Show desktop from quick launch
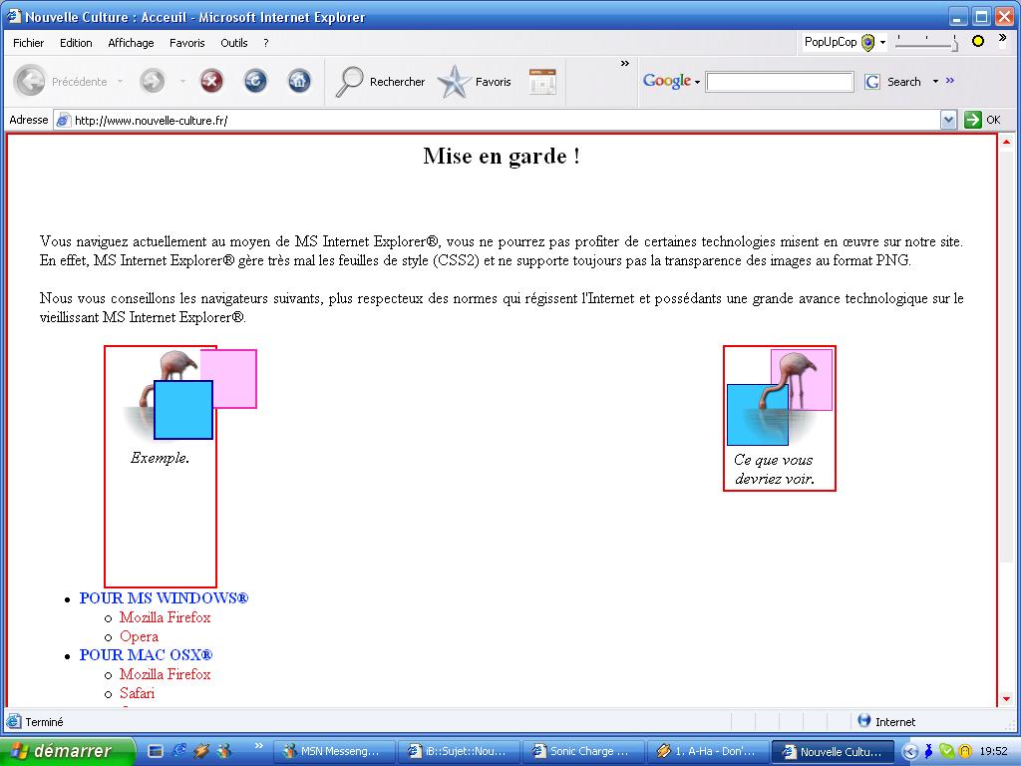 pyautogui.click(x=155, y=751)
